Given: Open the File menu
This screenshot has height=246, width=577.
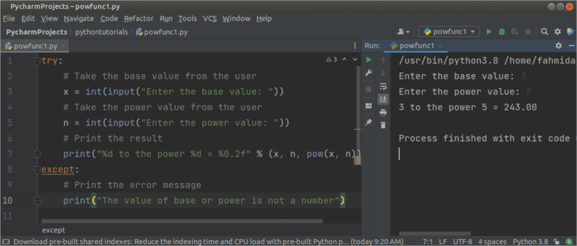Looking at the screenshot, I should pyautogui.click(x=9, y=19).
